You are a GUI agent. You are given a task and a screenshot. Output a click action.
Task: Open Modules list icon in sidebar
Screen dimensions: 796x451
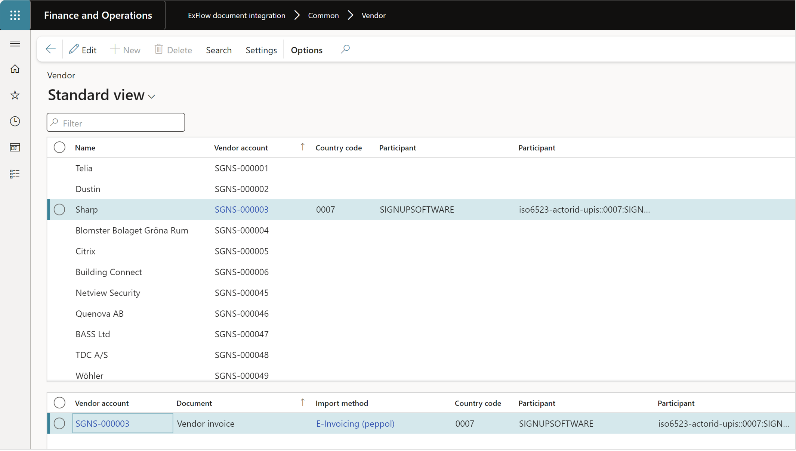click(15, 174)
